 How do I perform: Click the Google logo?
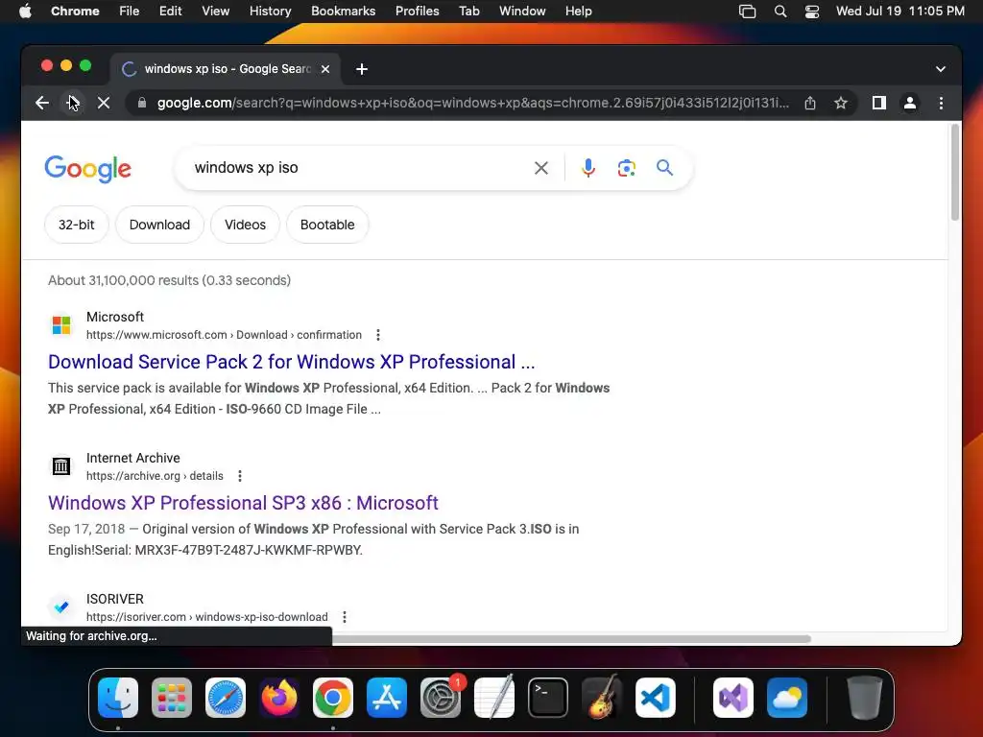[x=87, y=169]
